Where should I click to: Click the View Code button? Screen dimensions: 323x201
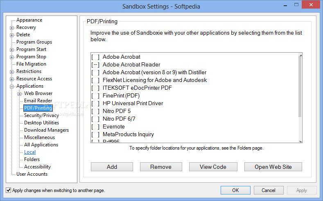(213, 167)
